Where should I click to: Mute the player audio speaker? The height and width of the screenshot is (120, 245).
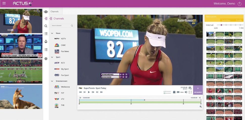pyautogui.click(x=186, y=92)
